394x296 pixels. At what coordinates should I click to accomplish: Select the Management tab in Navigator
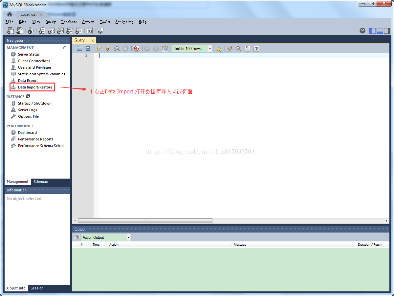(18, 182)
